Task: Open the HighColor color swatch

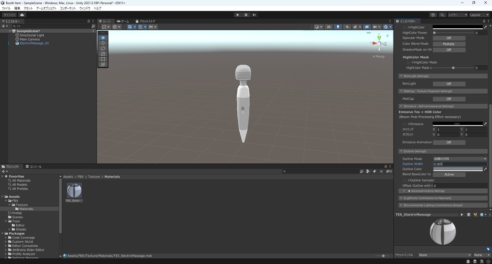Action: tap(457, 27)
